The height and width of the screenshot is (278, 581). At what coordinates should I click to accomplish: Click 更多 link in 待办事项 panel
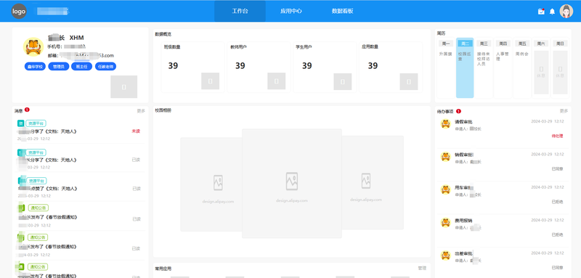564,111
